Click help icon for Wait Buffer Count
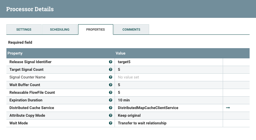The width and height of the screenshot is (256, 140). 110,85
